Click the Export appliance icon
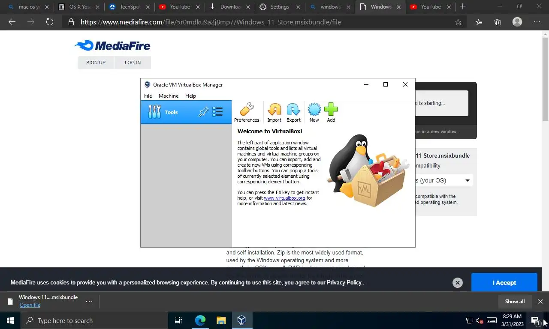 [x=293, y=113]
